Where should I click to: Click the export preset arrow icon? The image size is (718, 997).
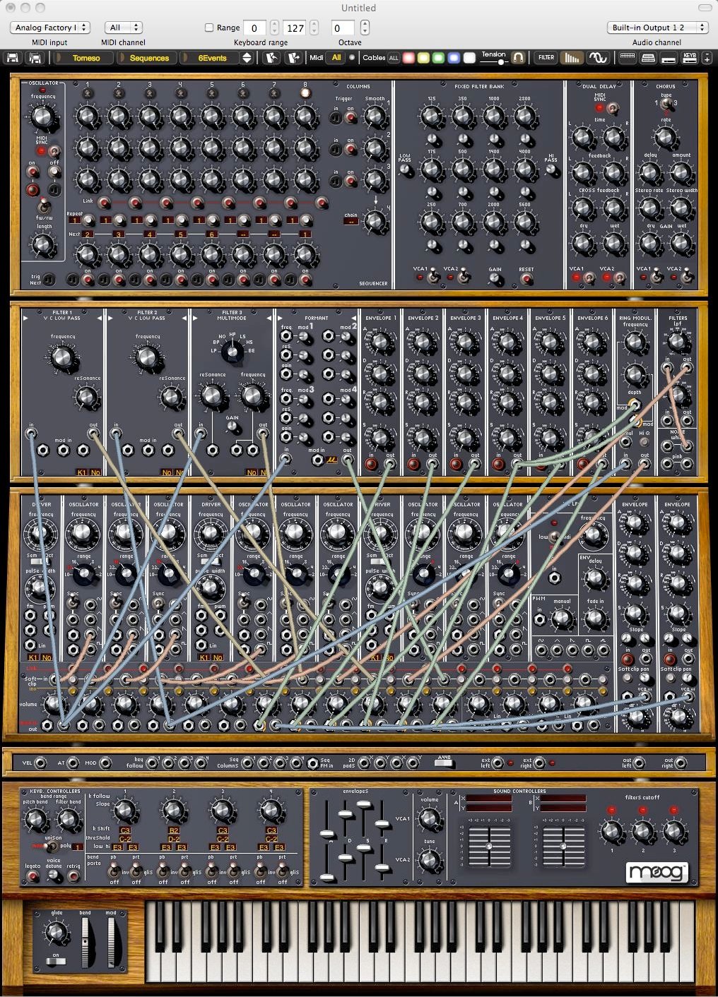pos(293,58)
